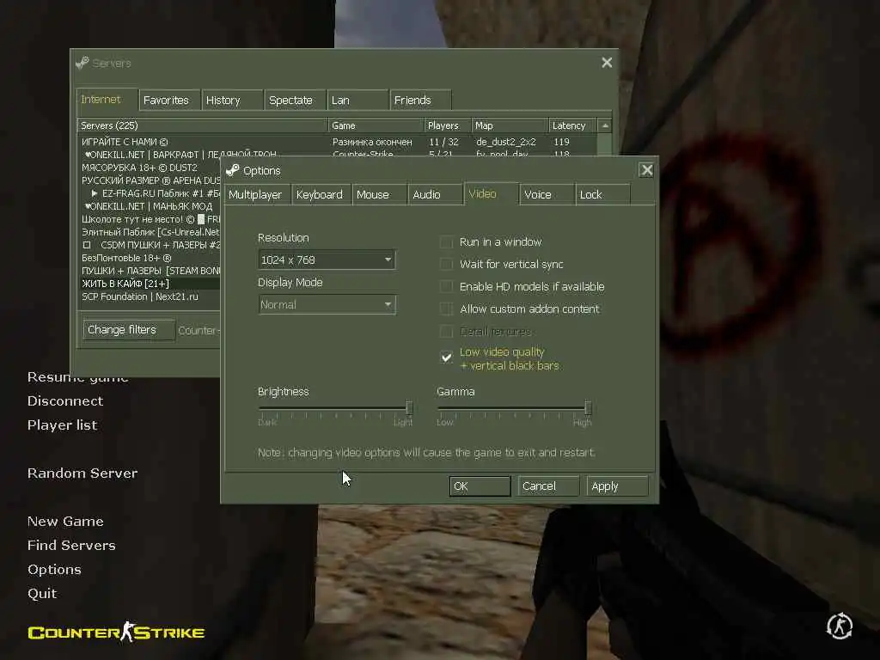Open Find Servers from main menu
The image size is (880, 660).
pyautogui.click(x=71, y=545)
